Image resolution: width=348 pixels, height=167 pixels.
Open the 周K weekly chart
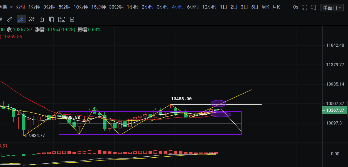click(265, 7)
